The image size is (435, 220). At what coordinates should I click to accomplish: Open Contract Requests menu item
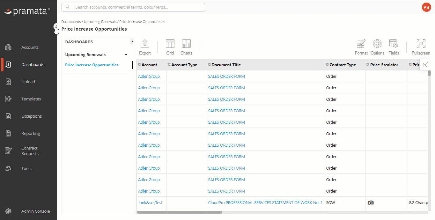30,151
